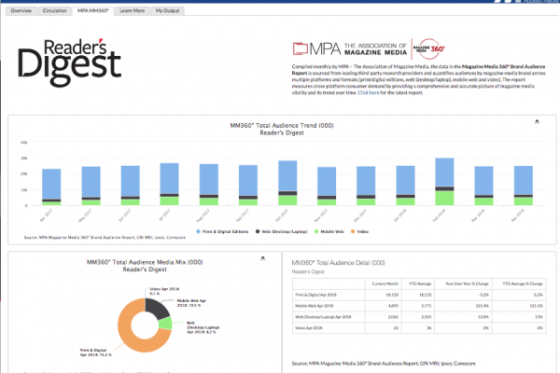Click Video YTD average value 36
560x373 pixels.
(x=429, y=328)
